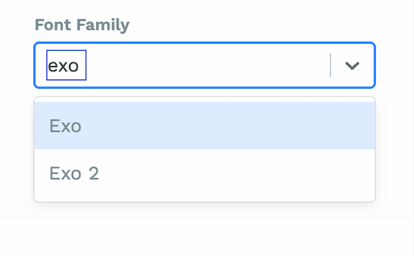
Task: Click the white row labeled Exo 2
Action: coord(204,173)
